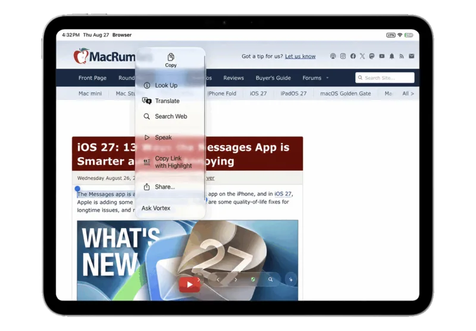Click the Share icon in context menu
Image resolution: width=476 pixels, height=331 pixels.
coord(146,187)
